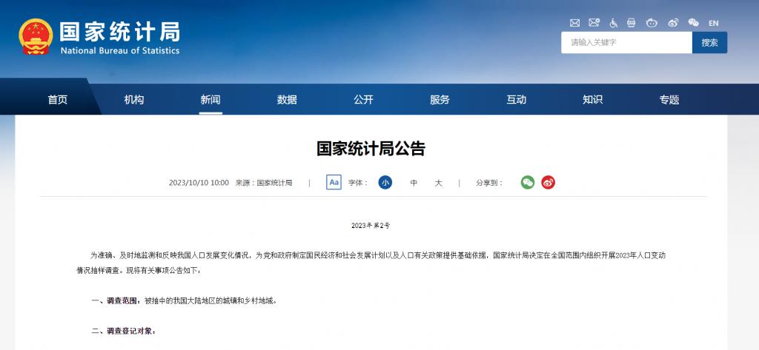
Task: Select small font size 小
Action: 385,182
